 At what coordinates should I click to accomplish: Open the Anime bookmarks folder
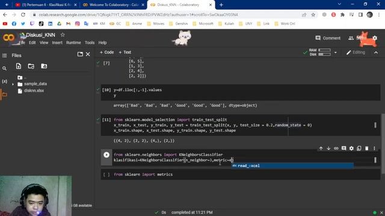[x=134, y=23]
